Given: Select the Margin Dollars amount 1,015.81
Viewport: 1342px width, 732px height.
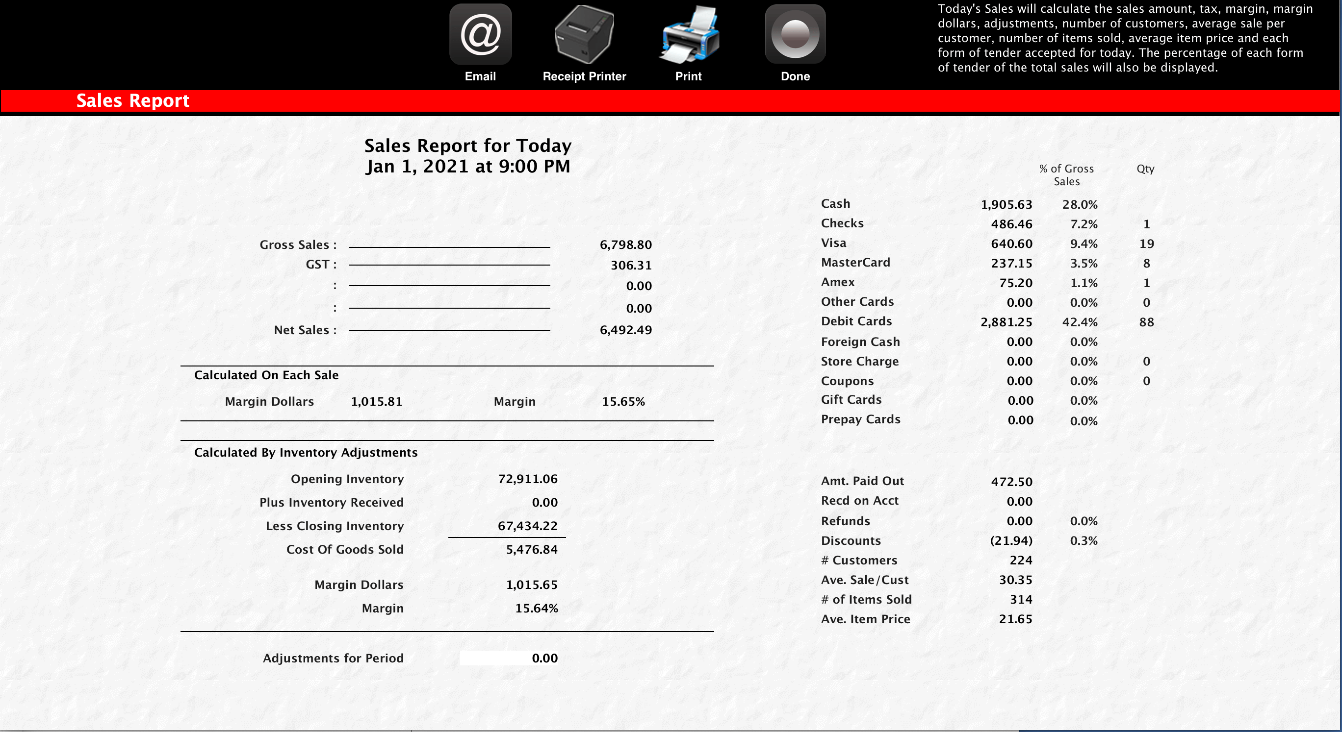Looking at the screenshot, I should pyautogui.click(x=377, y=401).
